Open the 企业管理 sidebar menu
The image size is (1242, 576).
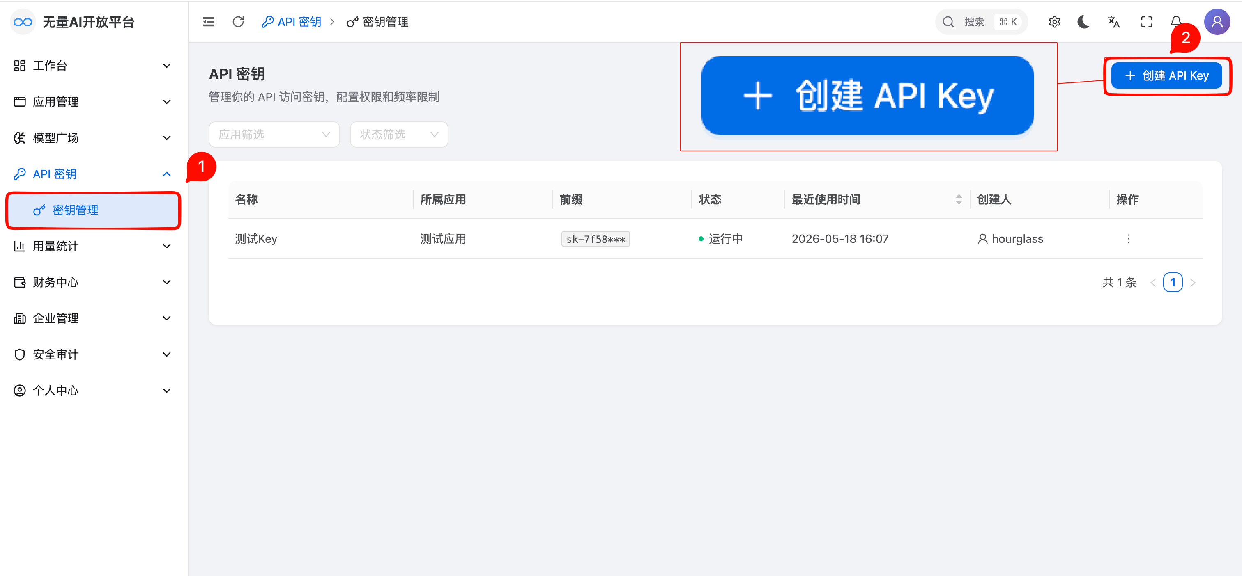pos(93,318)
